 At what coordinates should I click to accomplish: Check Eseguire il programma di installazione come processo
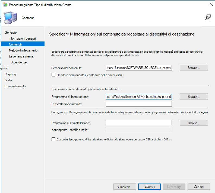(53, 139)
